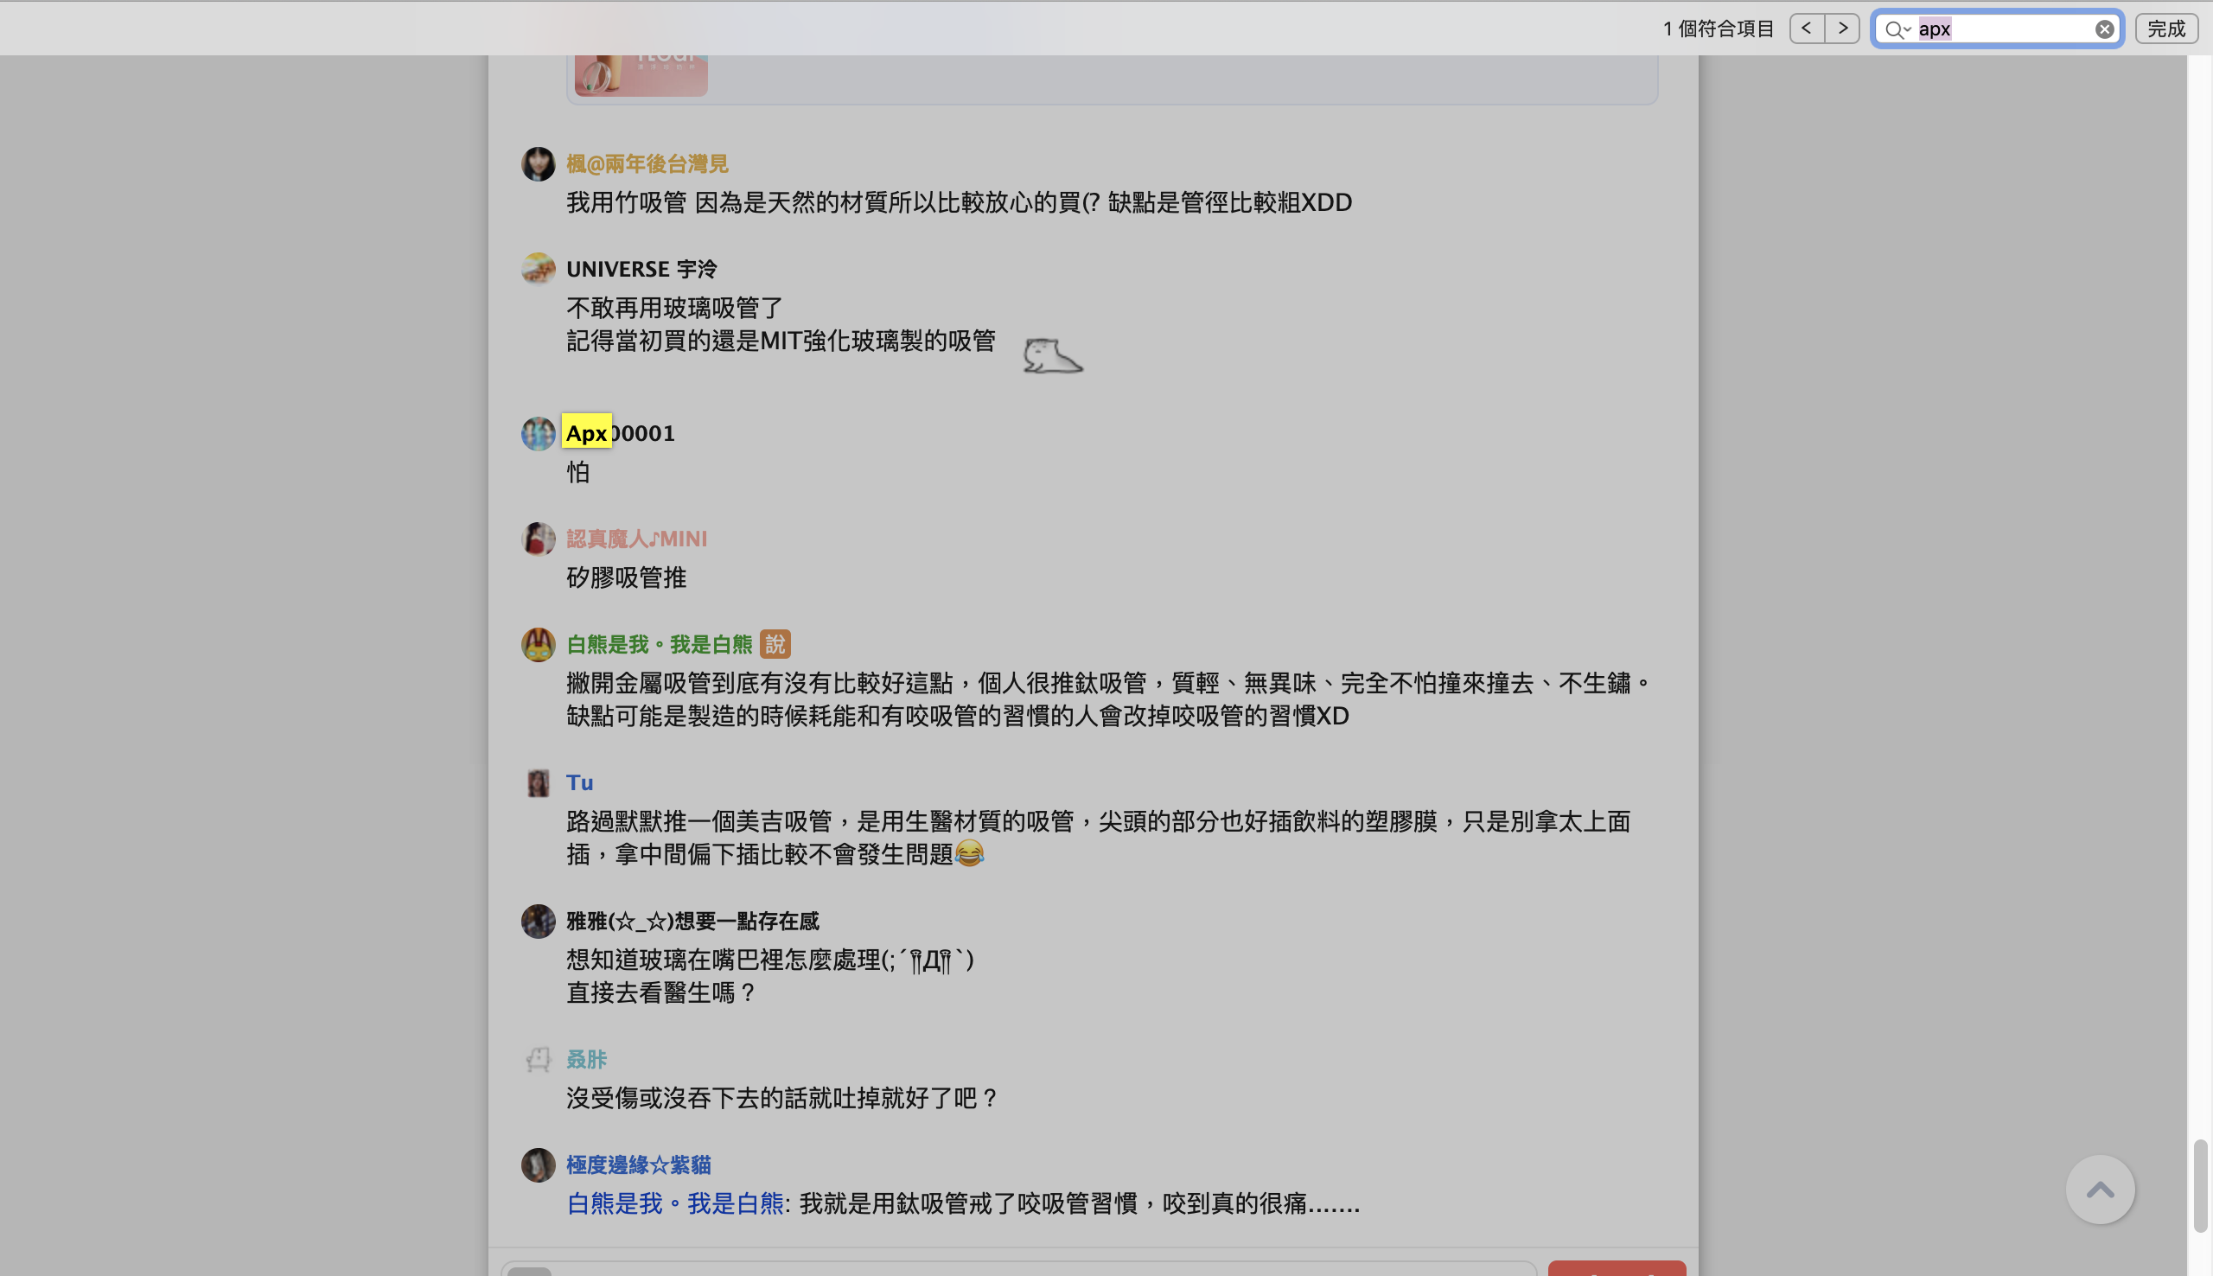This screenshot has height=1276, width=2213.
Task: Open 雅雅 想要一點存在感 username link
Action: [x=692, y=921]
